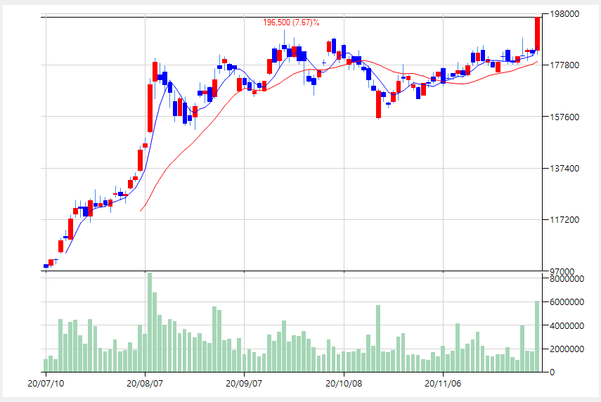The image size is (601, 402).
Task: Click the 177800 price axis label
Action: coord(564,65)
